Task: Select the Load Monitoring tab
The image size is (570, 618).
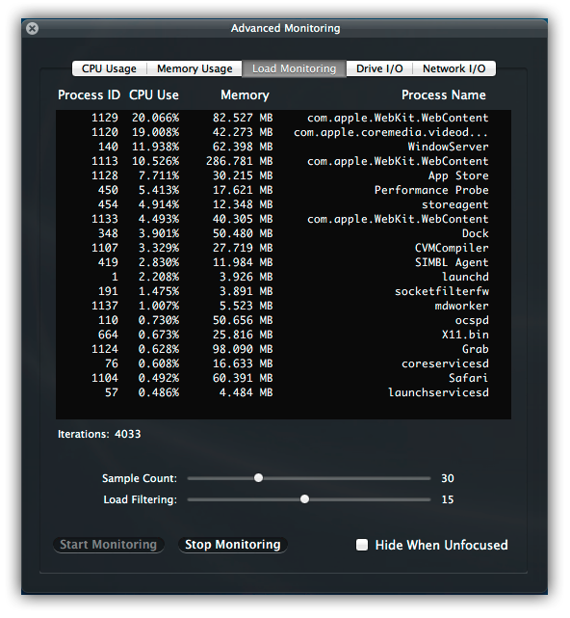Action: tap(294, 68)
